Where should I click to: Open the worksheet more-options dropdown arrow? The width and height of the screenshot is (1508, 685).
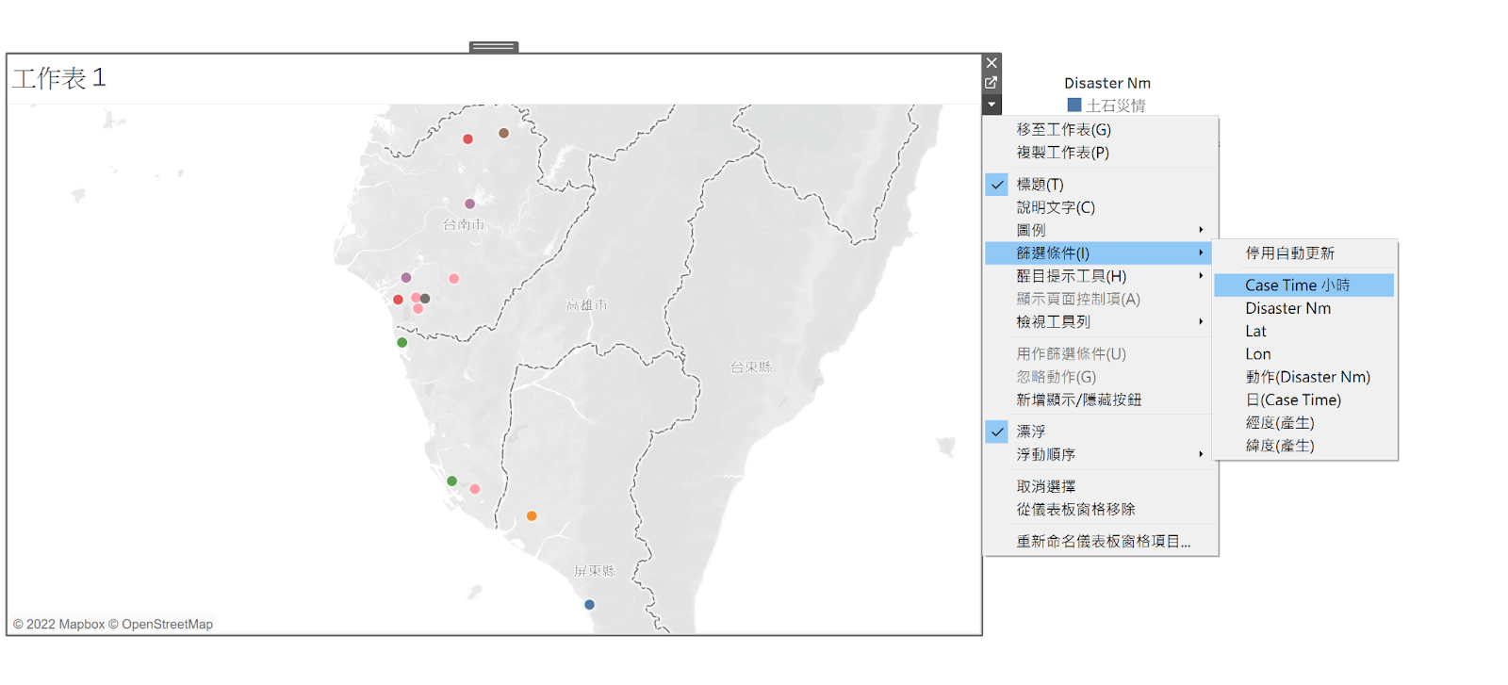point(992,105)
